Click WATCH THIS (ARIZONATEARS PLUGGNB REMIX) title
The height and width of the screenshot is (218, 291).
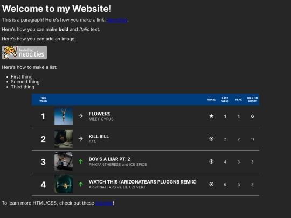pyautogui.click(x=142, y=182)
